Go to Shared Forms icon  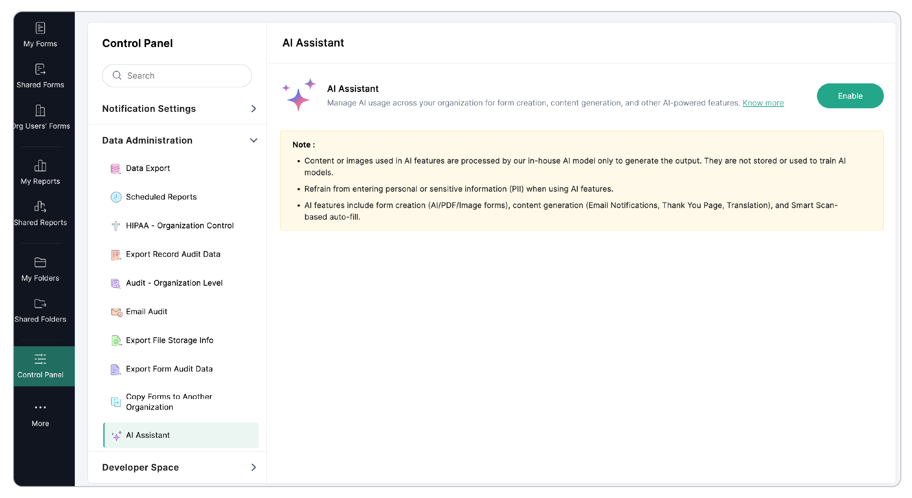(x=40, y=69)
